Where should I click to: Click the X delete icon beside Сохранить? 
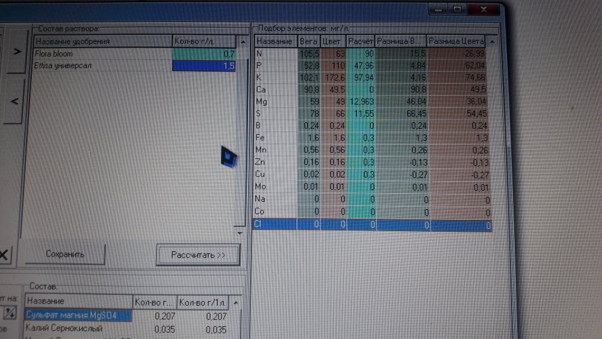point(5,255)
